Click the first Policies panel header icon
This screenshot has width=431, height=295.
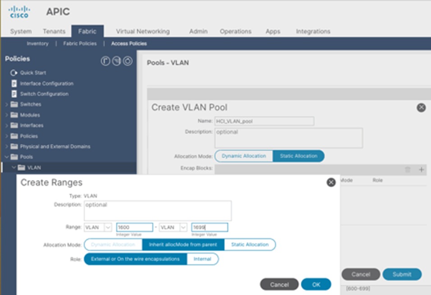[105, 61]
